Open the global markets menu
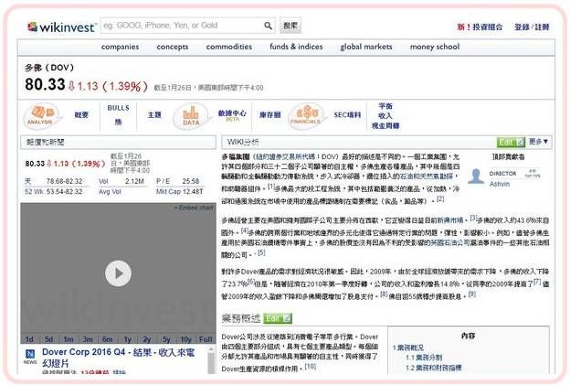The height and width of the screenshot is (385, 570). point(366,47)
